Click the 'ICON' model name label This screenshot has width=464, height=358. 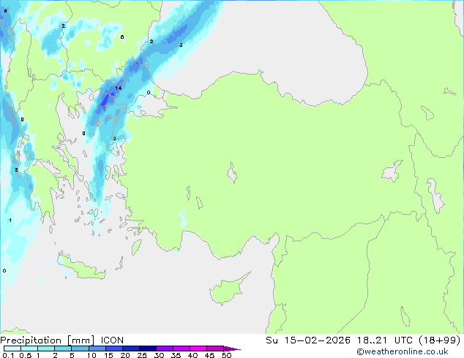click(x=112, y=340)
